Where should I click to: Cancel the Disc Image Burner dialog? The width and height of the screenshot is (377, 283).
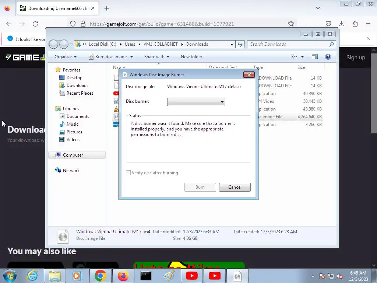235,187
